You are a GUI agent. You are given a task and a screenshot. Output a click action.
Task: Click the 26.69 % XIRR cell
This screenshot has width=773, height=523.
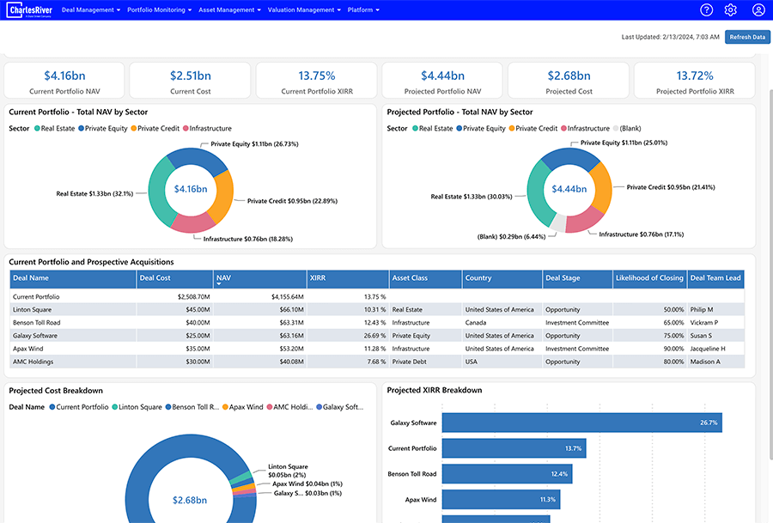[x=374, y=336]
